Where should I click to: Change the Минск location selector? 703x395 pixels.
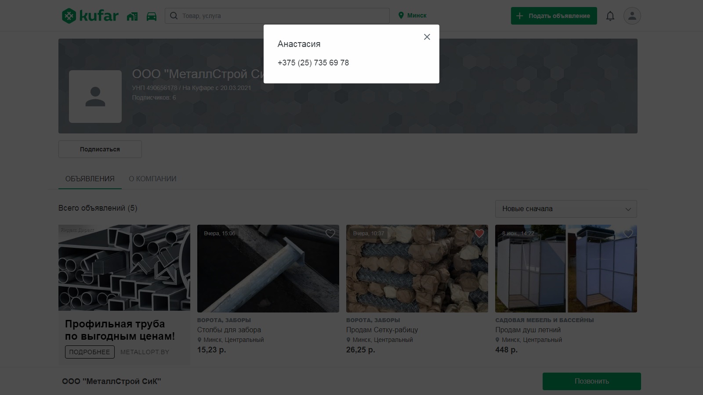click(x=412, y=15)
